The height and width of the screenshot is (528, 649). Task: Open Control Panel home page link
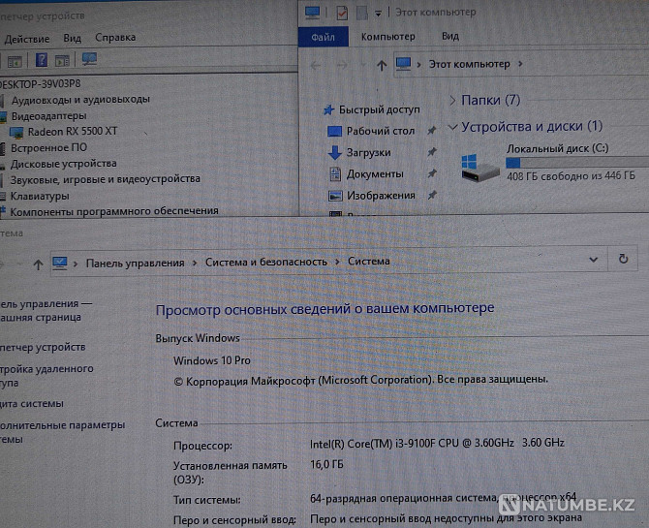pyautogui.click(x=45, y=311)
